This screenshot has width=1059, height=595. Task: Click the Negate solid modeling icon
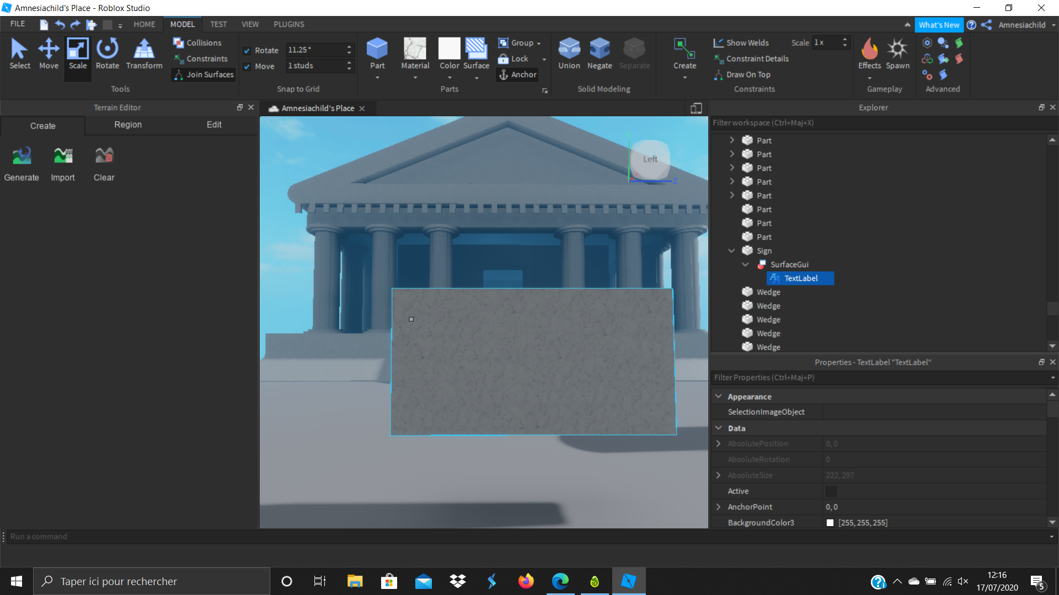(600, 54)
